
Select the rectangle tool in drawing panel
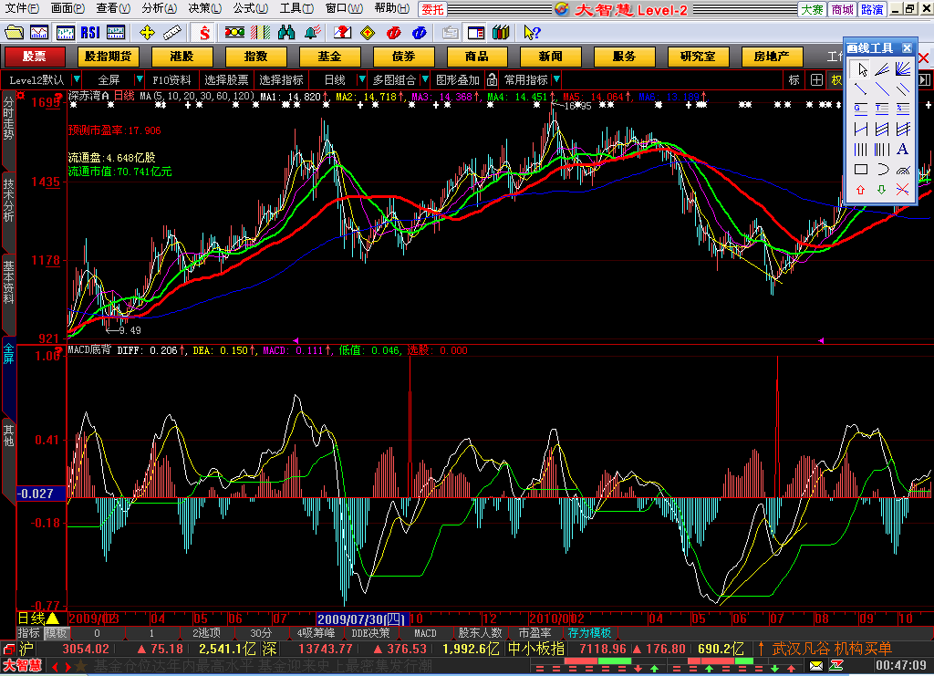click(860, 169)
